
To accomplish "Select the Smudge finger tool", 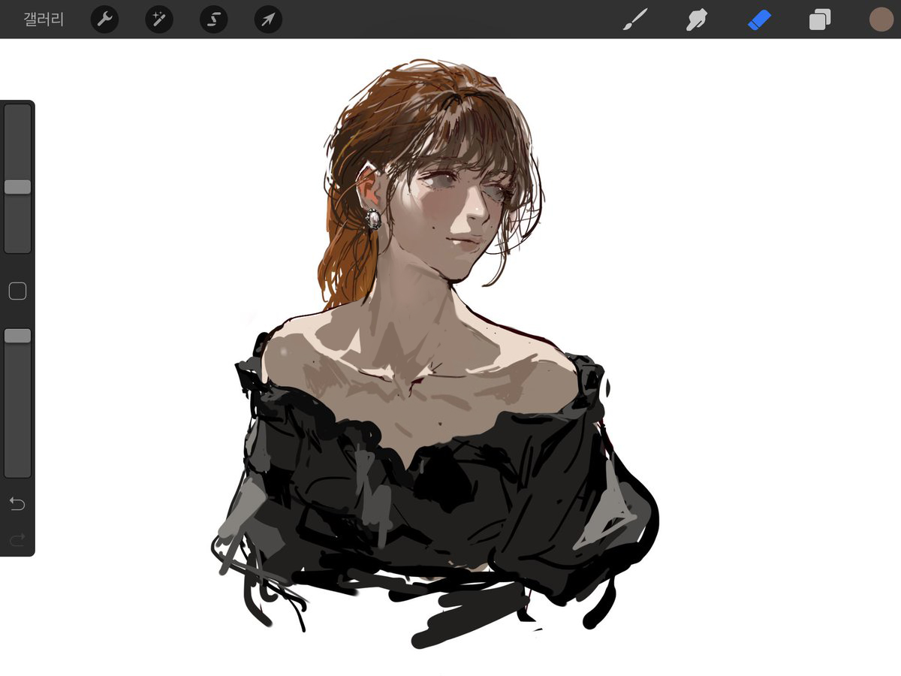I will coord(697,20).
